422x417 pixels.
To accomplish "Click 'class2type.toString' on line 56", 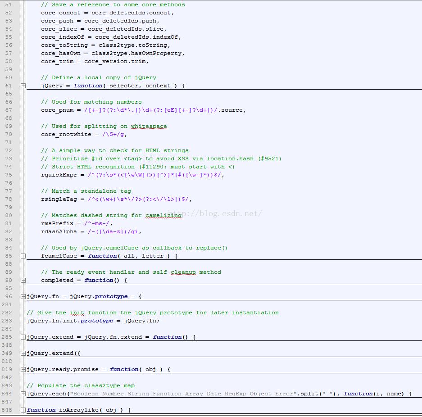I will coord(133,45).
